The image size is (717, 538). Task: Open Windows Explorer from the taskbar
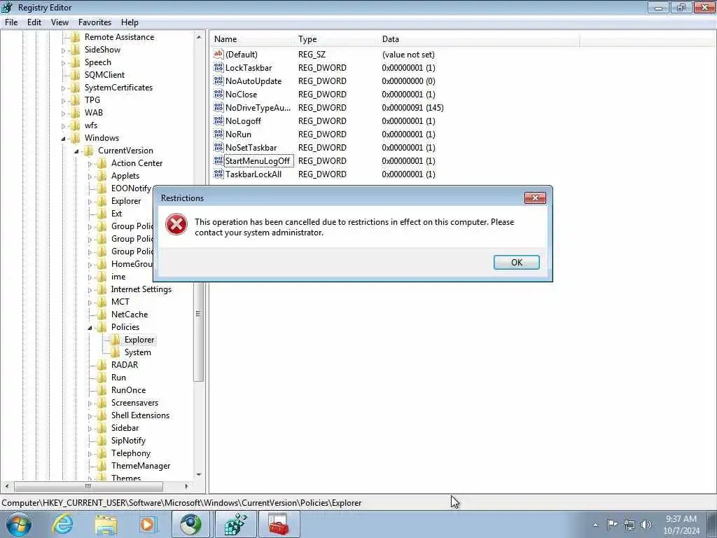106,525
